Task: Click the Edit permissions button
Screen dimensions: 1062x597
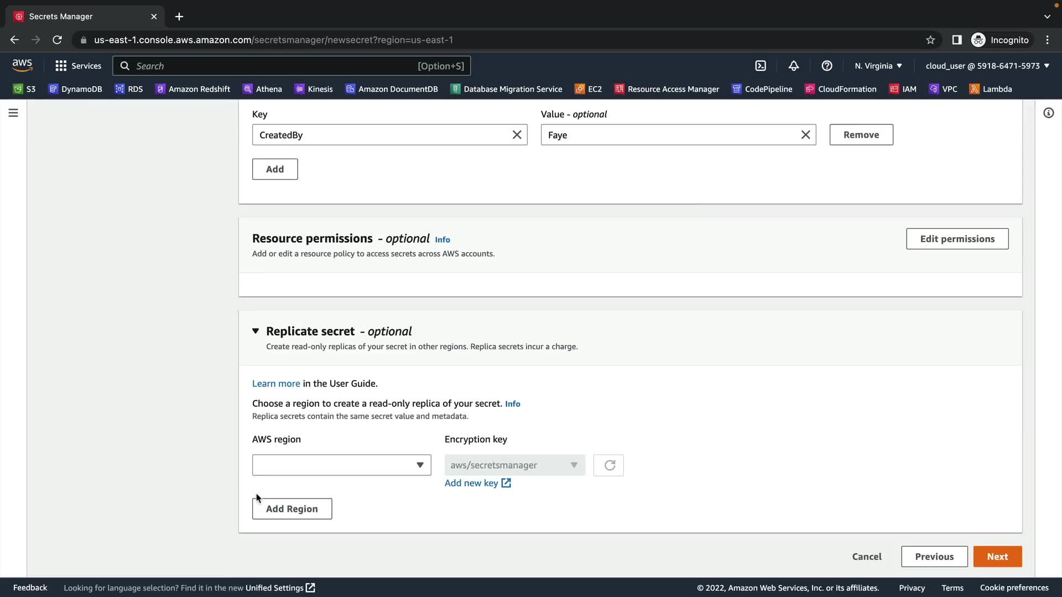Action: tap(957, 239)
